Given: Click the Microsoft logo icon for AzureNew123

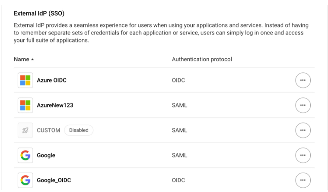Looking at the screenshot, I should [x=25, y=105].
